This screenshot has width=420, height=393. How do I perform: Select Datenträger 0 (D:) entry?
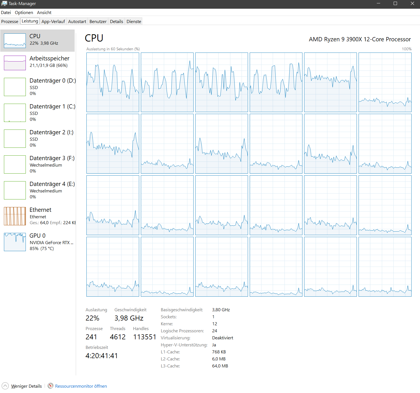coord(38,87)
